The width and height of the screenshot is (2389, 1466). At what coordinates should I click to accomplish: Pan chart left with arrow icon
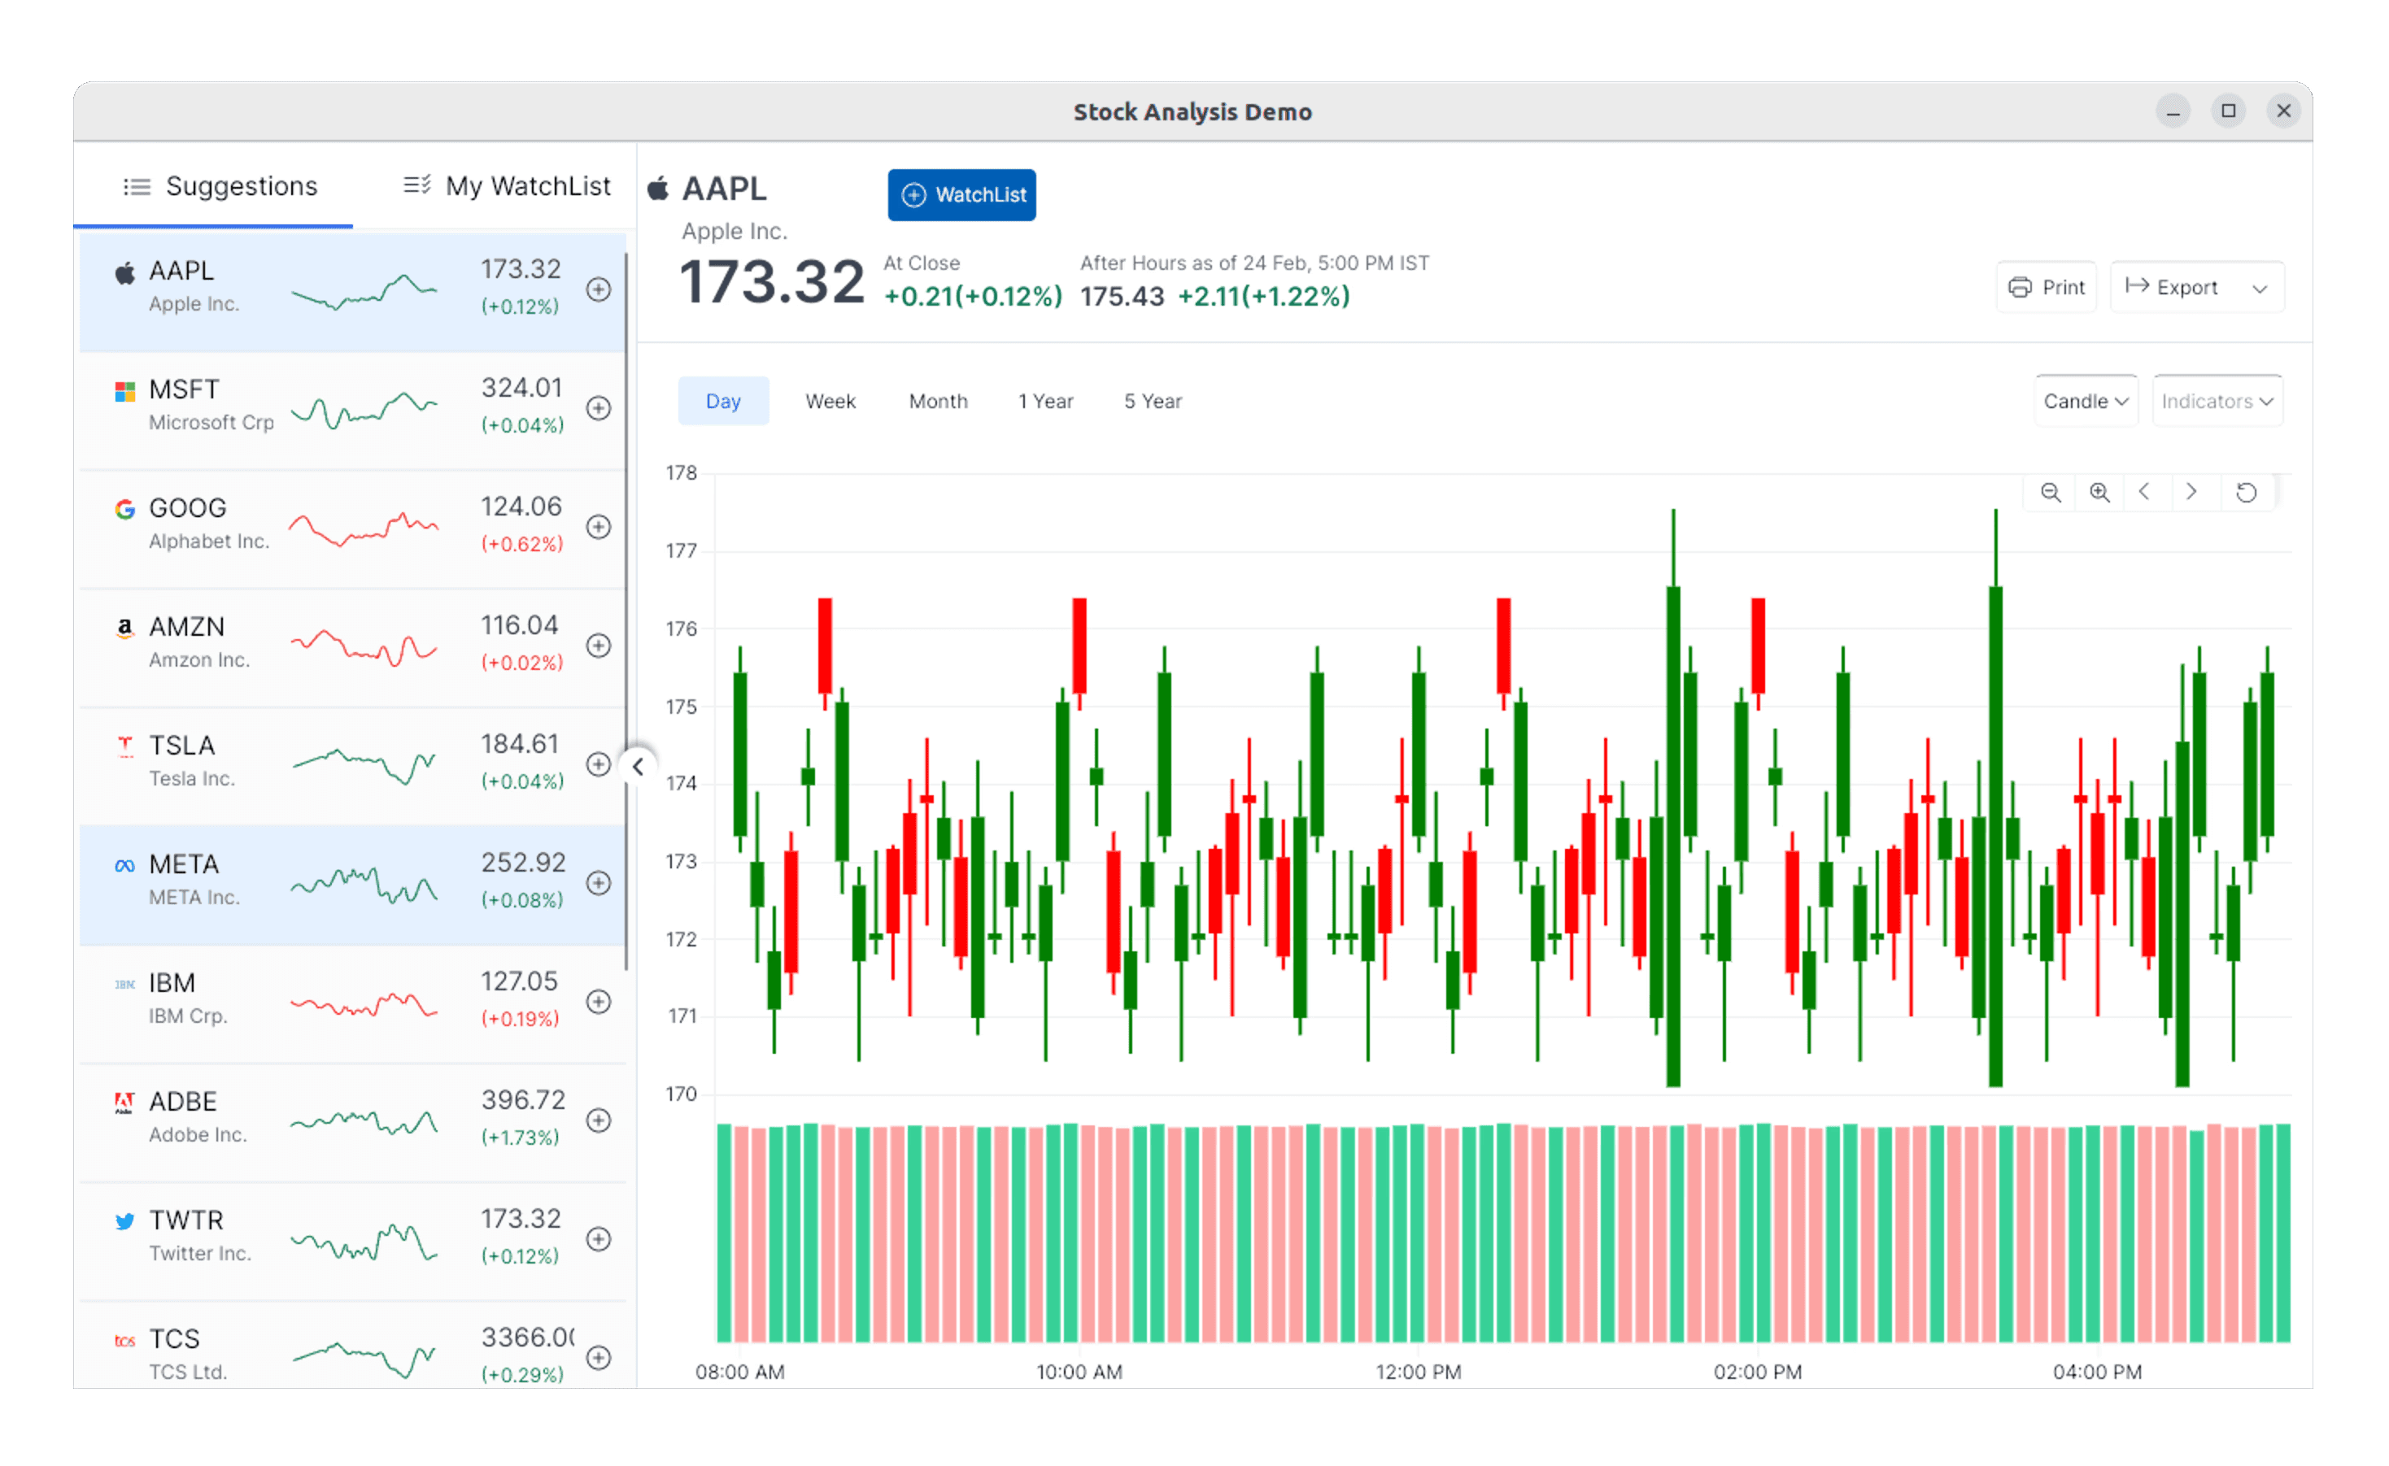click(x=2145, y=493)
